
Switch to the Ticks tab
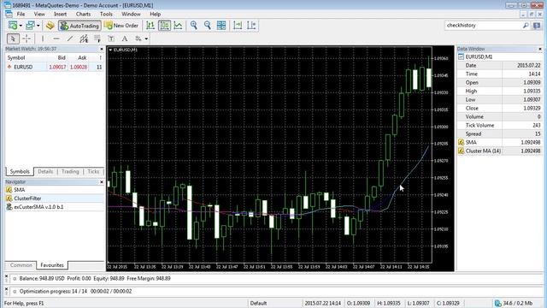point(93,171)
